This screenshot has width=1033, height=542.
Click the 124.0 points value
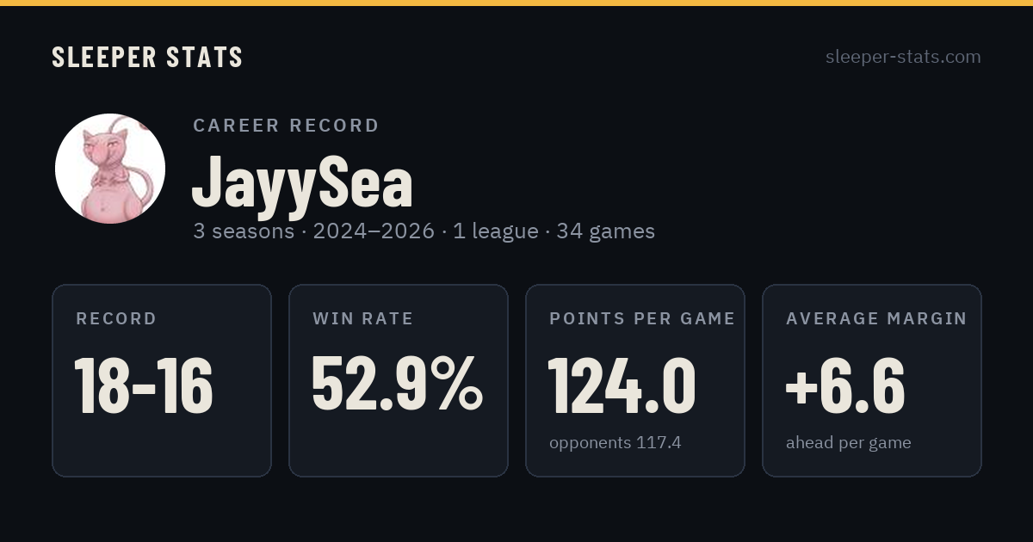point(622,385)
